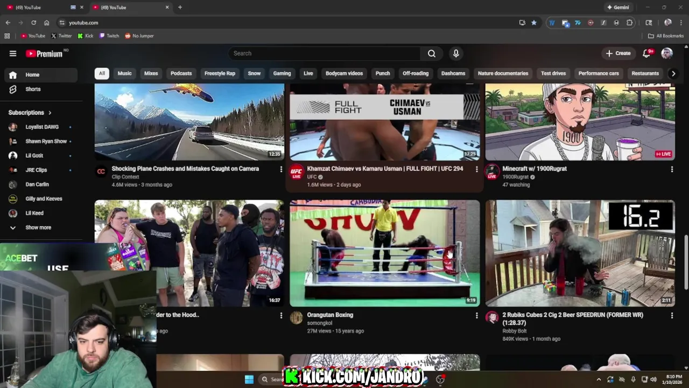Viewport: 689px width, 388px height.
Task: Select the Music filter chip
Action: click(x=124, y=73)
